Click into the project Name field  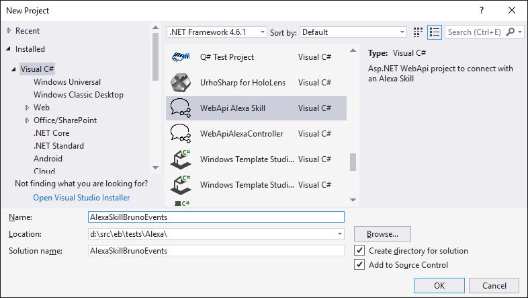point(216,217)
